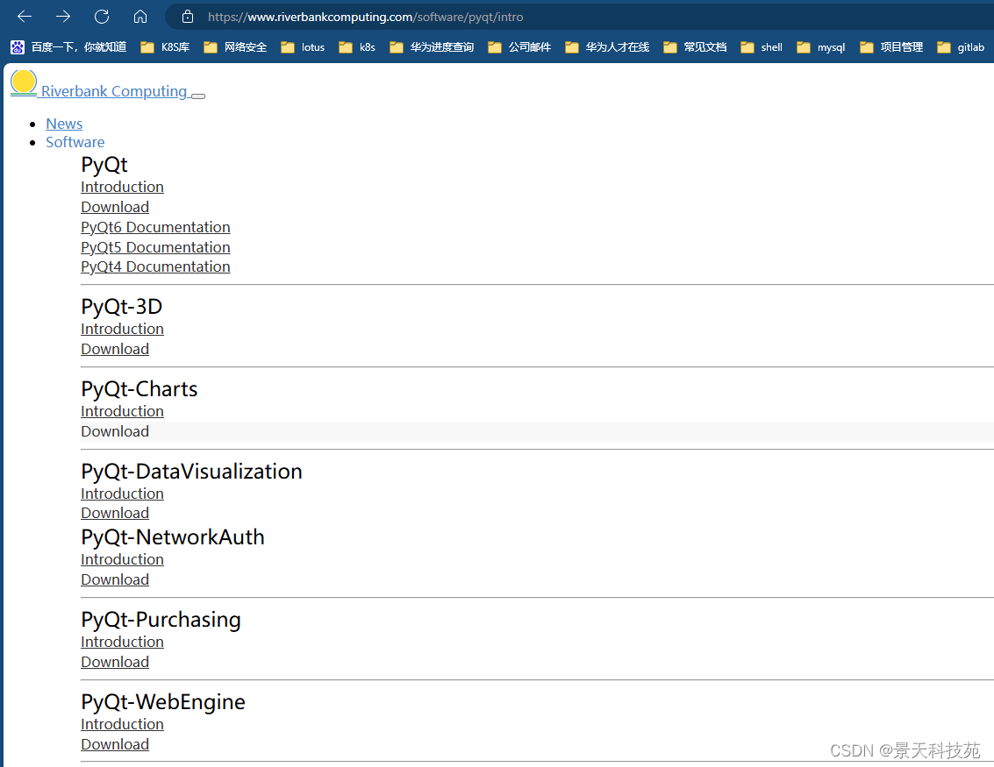Open the PyQt-Charts Download link

[115, 431]
